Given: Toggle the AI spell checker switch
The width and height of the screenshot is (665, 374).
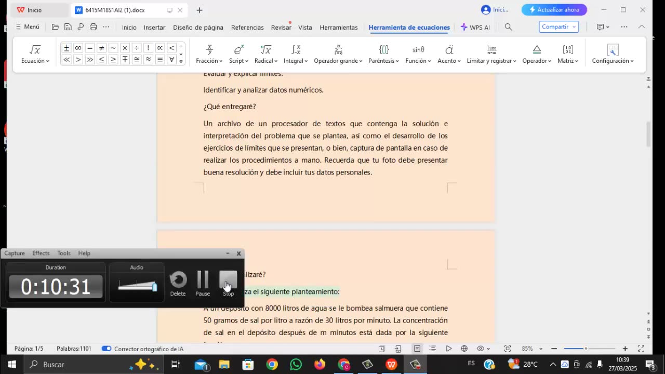Looking at the screenshot, I should click(x=107, y=349).
